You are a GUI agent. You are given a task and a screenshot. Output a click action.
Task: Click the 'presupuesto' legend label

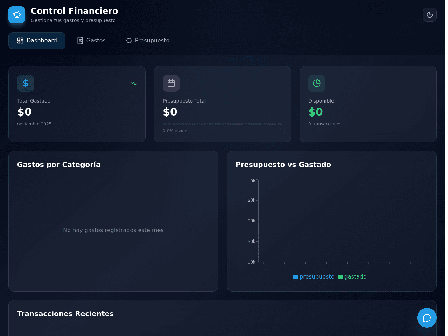[317, 277]
